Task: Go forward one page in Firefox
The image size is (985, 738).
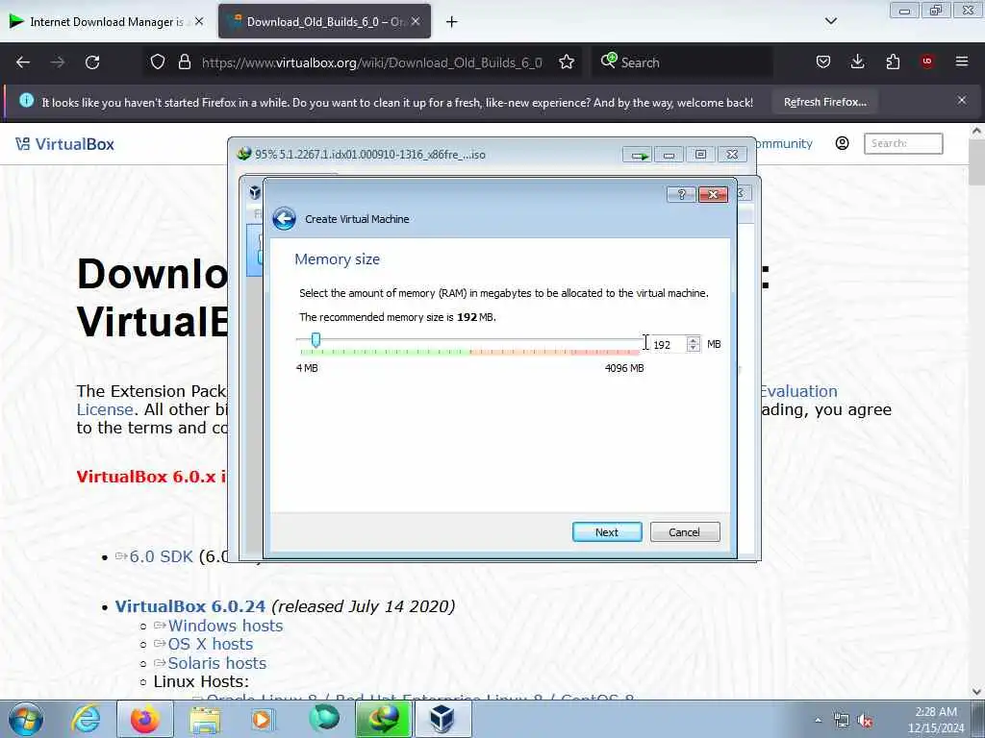Action: click(58, 62)
